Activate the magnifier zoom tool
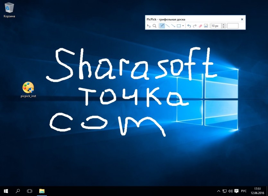Screen dimensions: 268x196 (x=154, y=26)
